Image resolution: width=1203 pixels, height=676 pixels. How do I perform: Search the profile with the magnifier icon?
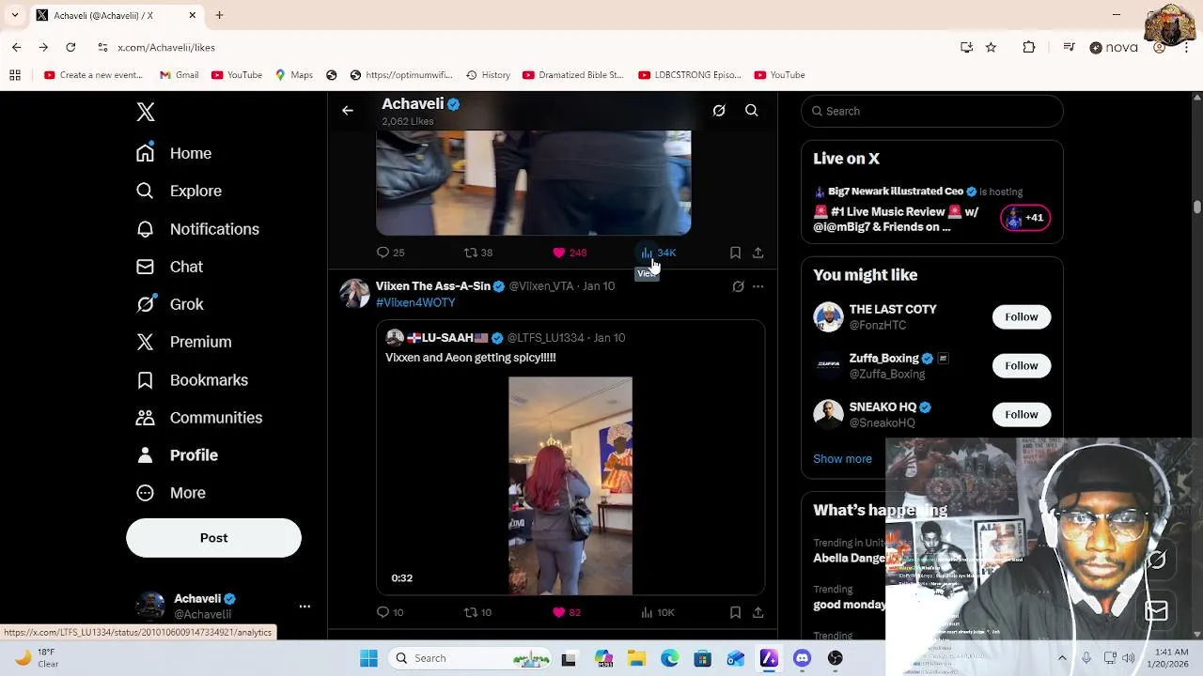[752, 111]
